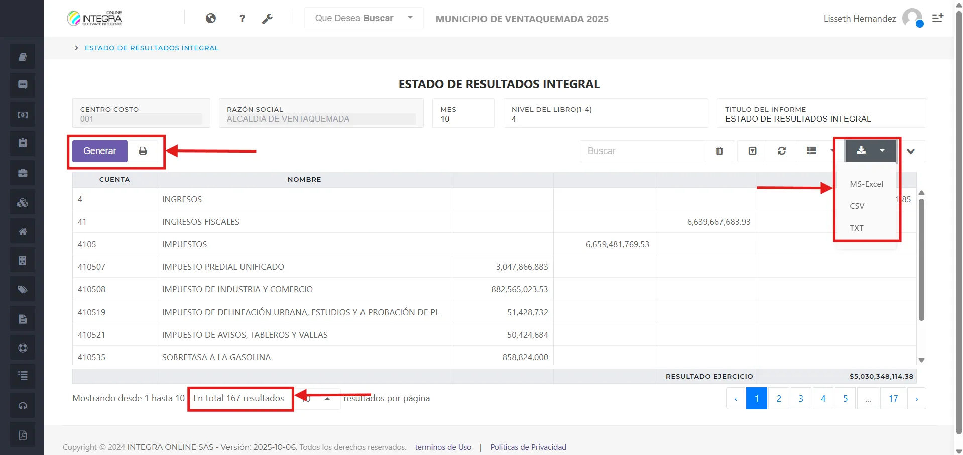Refresh the results table with the reload icon
This screenshot has height=455, width=963.
[782, 150]
